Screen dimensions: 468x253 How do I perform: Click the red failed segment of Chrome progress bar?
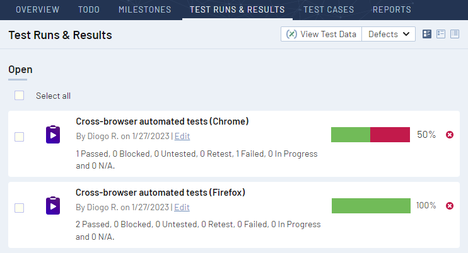[x=390, y=135]
